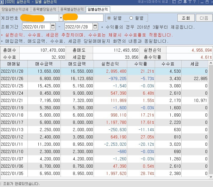Select the 일별 radio button
This screenshot has width=213, height=187.
[x=109, y=18]
